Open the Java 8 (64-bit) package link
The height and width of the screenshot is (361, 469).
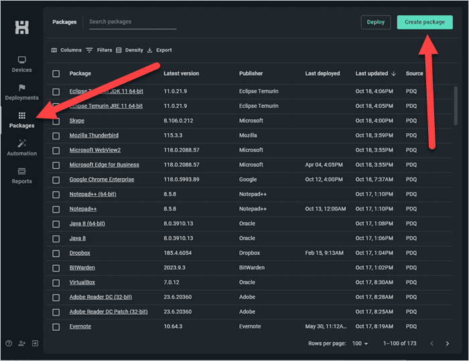point(87,224)
